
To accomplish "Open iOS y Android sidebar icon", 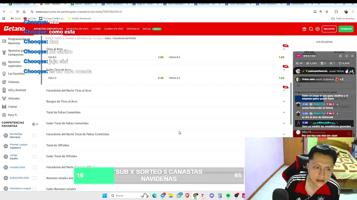I will point(4,90).
